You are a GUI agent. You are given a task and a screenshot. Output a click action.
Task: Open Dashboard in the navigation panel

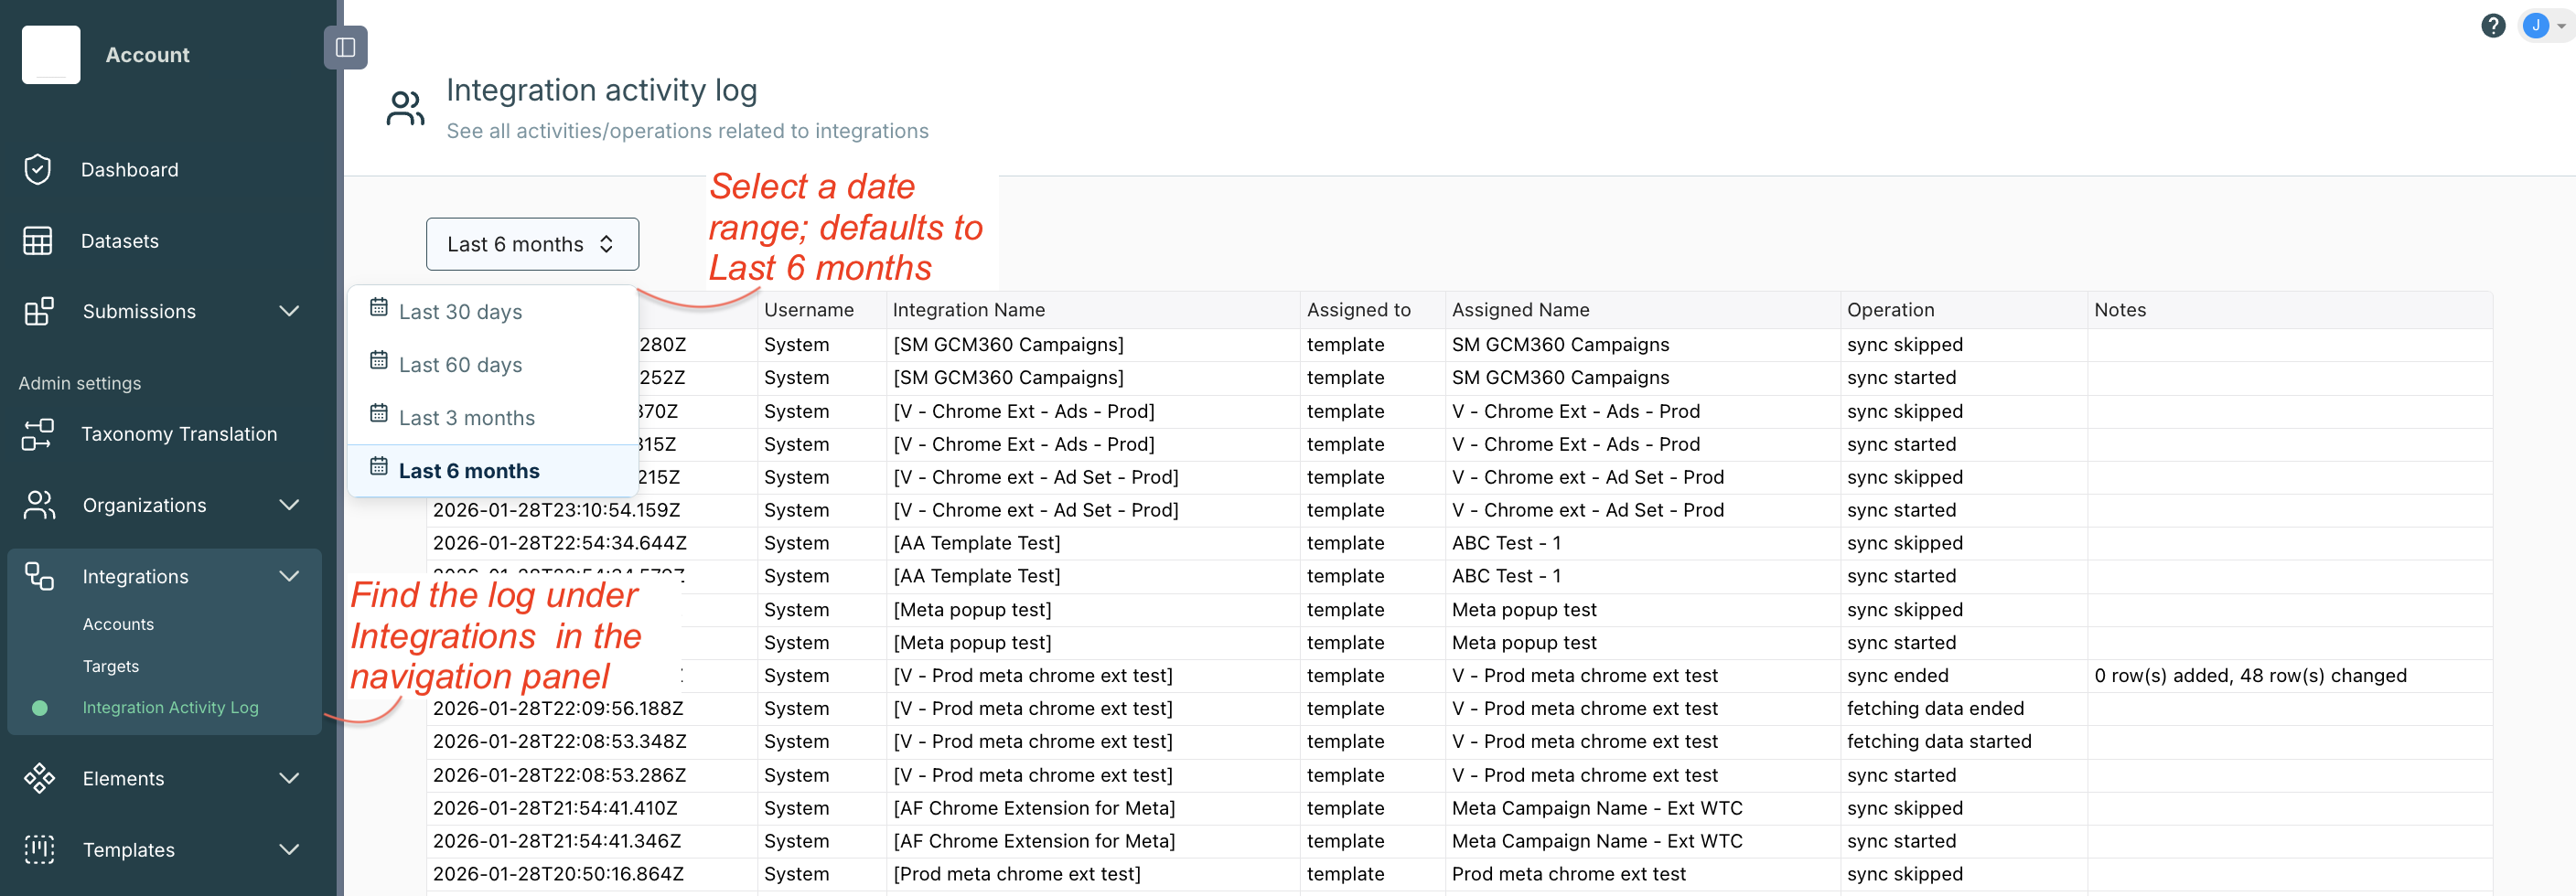tap(130, 170)
